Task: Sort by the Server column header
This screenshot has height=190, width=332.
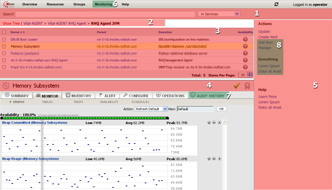Action: (18, 32)
